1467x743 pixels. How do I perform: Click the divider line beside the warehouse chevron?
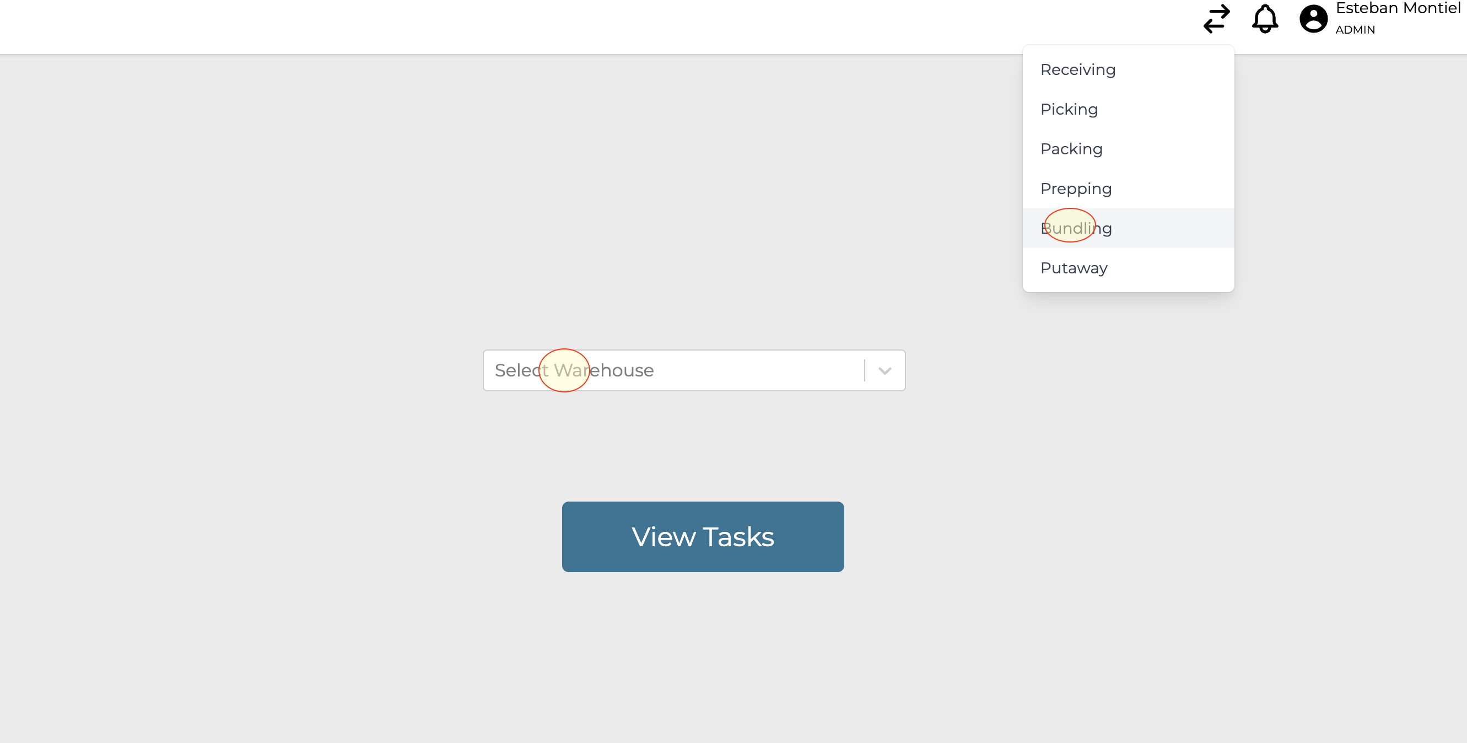point(865,370)
